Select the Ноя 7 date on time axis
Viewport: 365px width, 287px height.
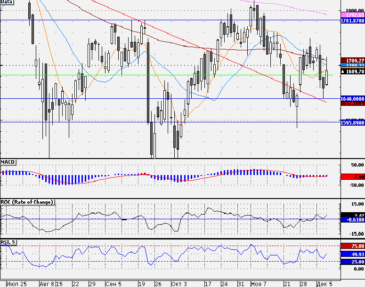coord(259,284)
